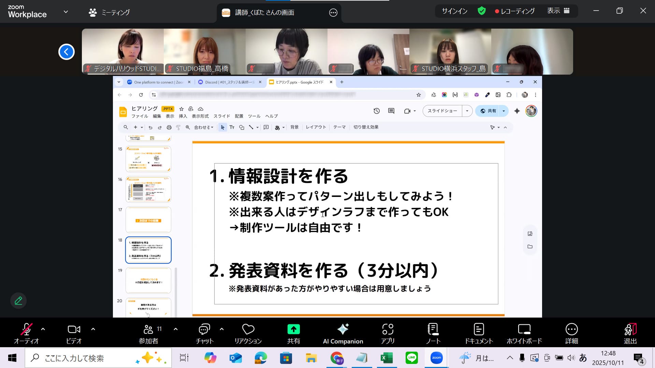
Task: Expand video options arrow
Action: pos(93,329)
